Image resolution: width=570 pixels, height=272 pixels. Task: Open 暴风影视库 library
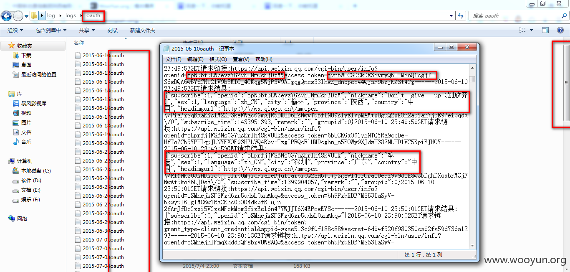(34, 103)
